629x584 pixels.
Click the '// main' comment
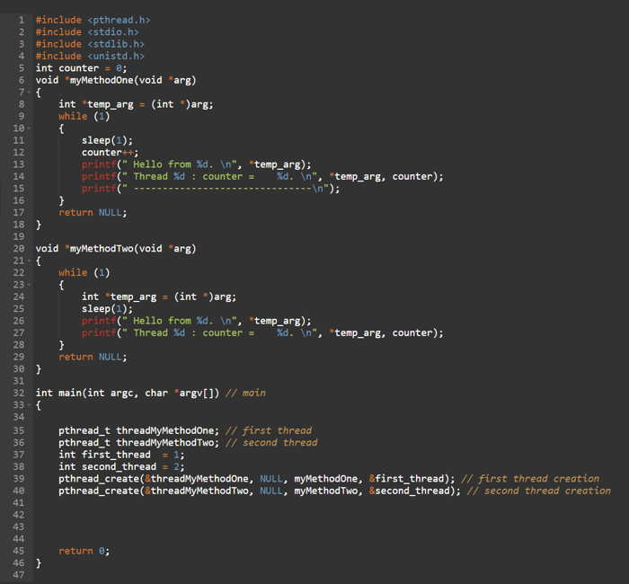(245, 394)
